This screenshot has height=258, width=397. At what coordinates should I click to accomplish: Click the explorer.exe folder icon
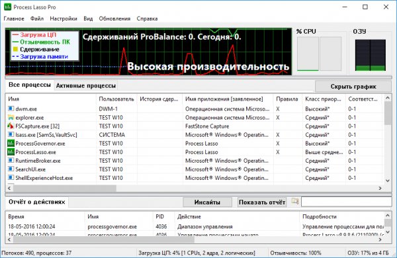(11, 117)
